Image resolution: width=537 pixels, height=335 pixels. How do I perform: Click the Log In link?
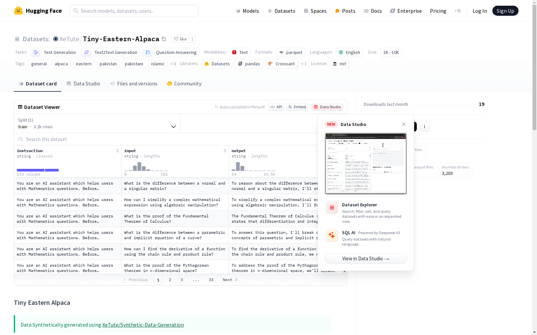coord(480,11)
